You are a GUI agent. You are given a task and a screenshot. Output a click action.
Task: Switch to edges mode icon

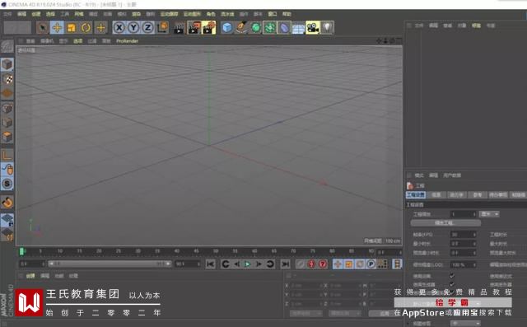click(x=7, y=123)
